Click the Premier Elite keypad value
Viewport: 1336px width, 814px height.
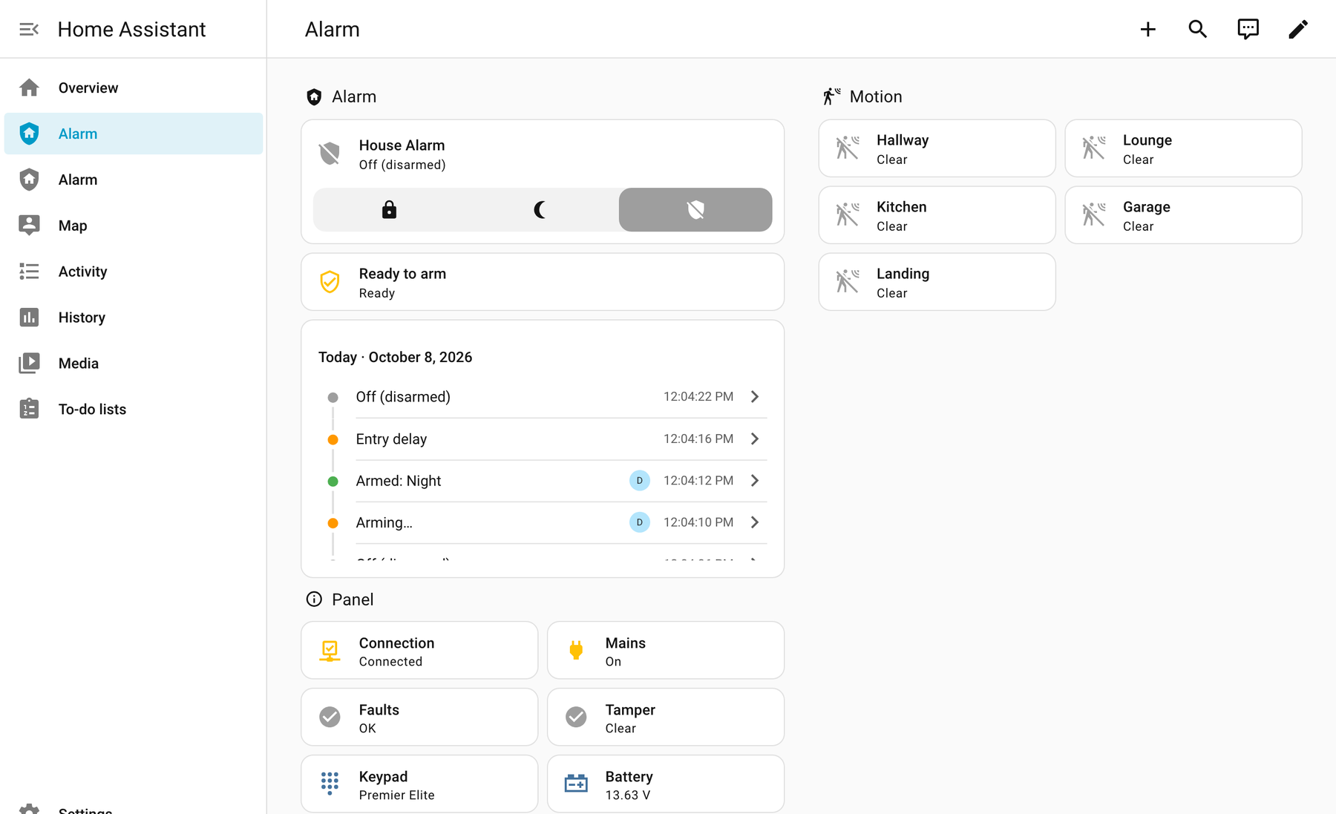click(397, 795)
